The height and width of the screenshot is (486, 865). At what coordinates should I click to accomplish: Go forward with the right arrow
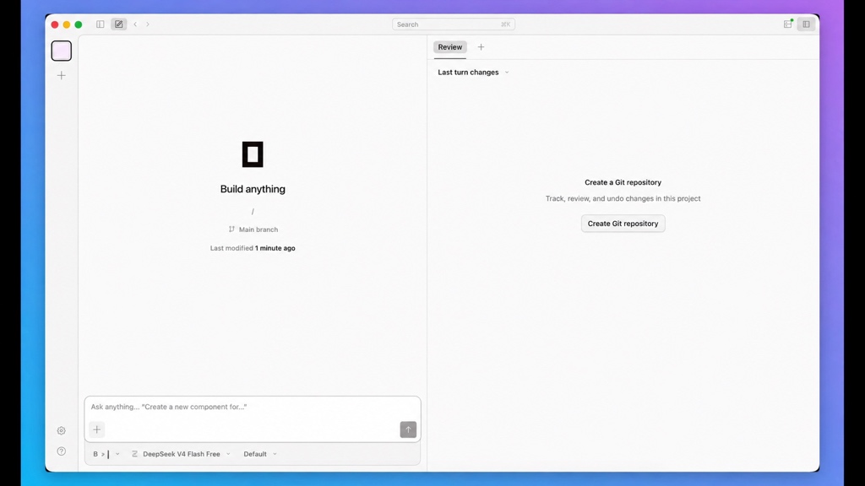pos(148,24)
